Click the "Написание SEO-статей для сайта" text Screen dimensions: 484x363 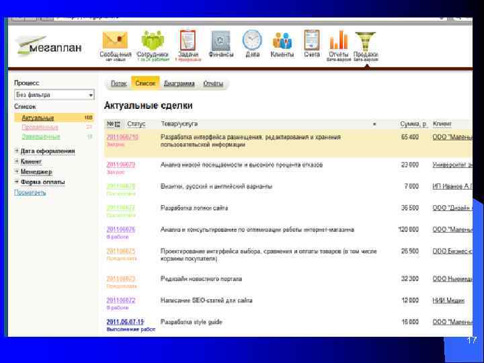pos(206,300)
